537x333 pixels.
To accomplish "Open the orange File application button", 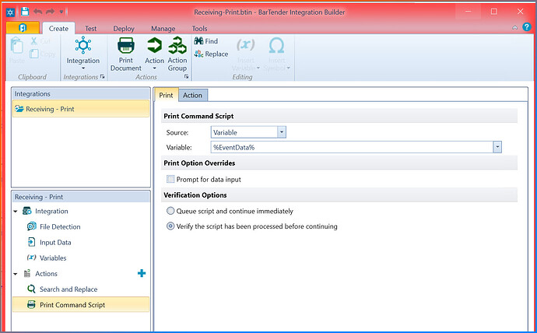I will 23,28.
